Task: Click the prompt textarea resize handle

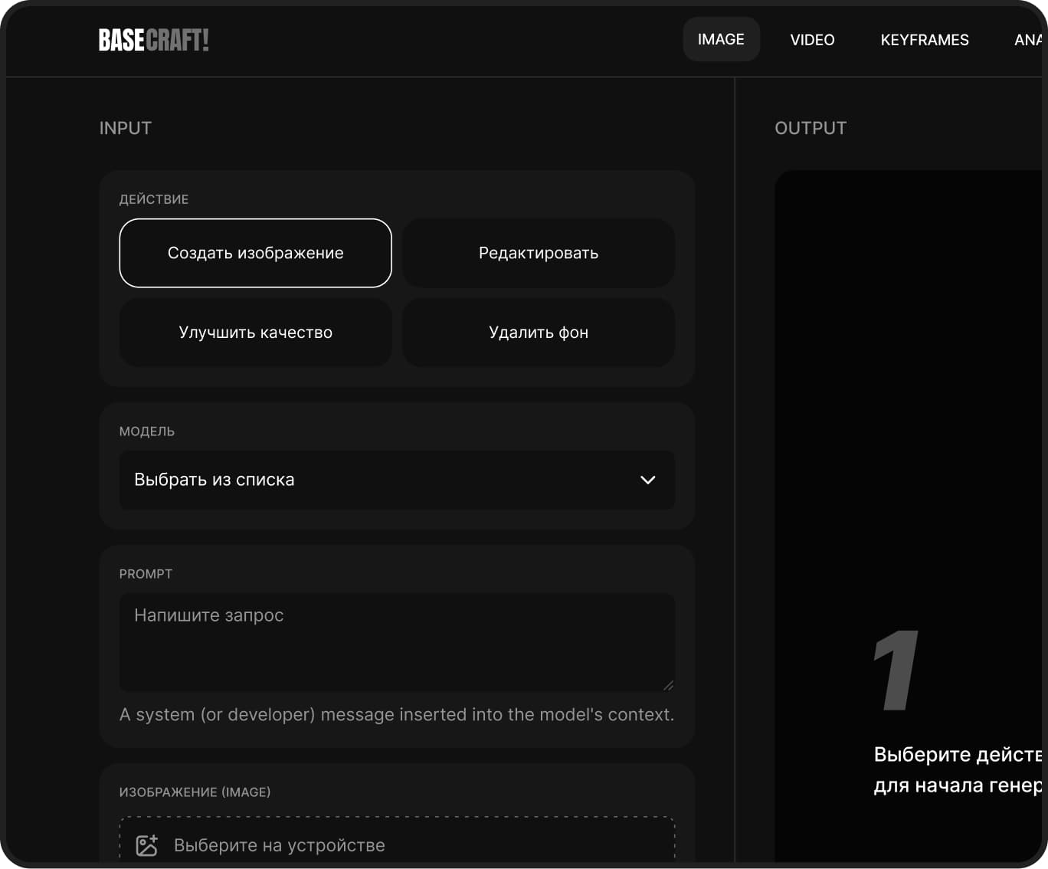Action: [x=668, y=685]
